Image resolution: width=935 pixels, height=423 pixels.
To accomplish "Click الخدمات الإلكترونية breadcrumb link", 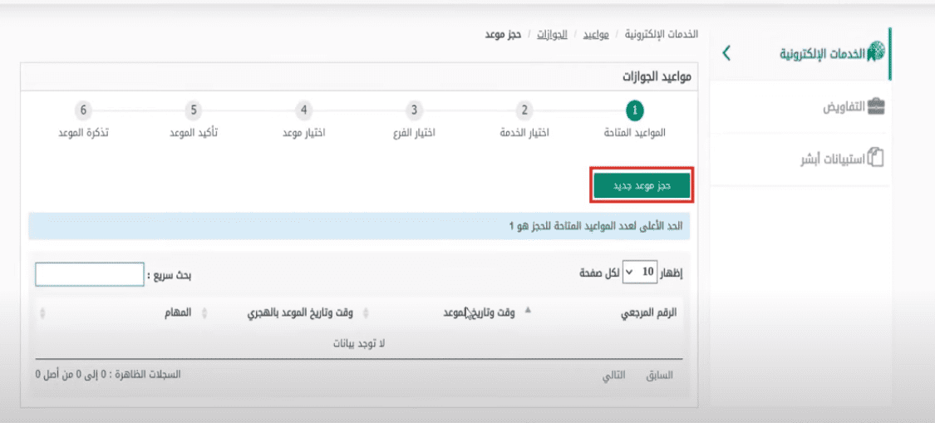I will point(662,34).
